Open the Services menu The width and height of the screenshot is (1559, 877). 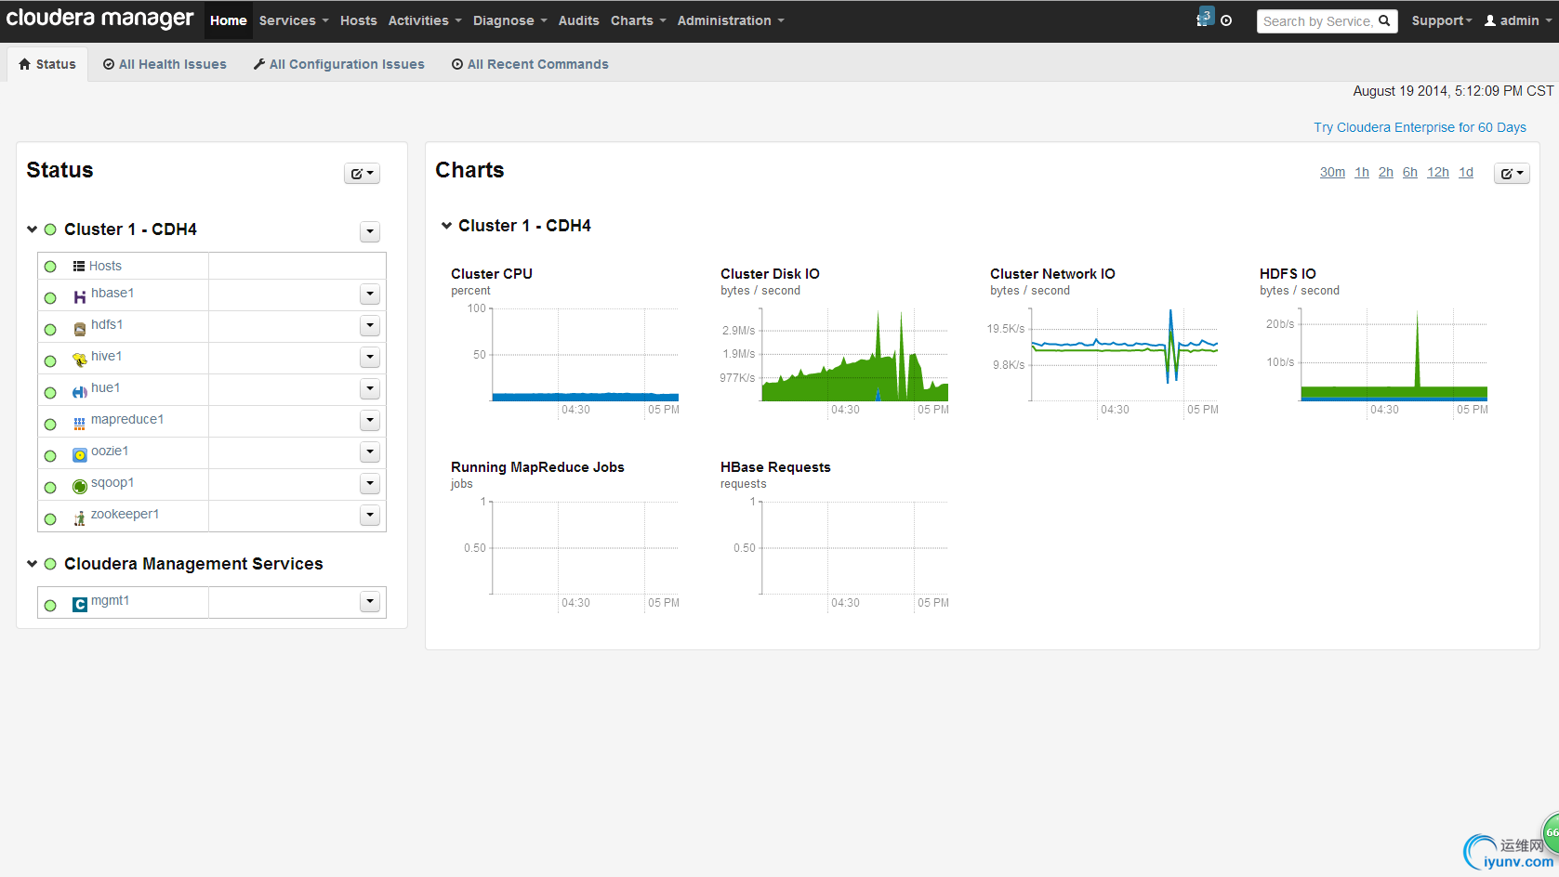tap(294, 20)
